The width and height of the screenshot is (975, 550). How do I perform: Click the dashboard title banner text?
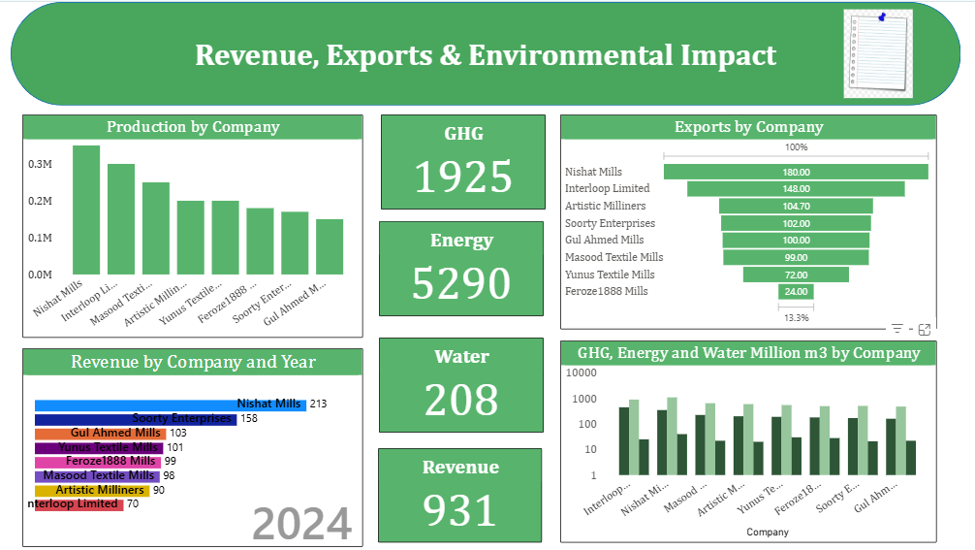(486, 55)
